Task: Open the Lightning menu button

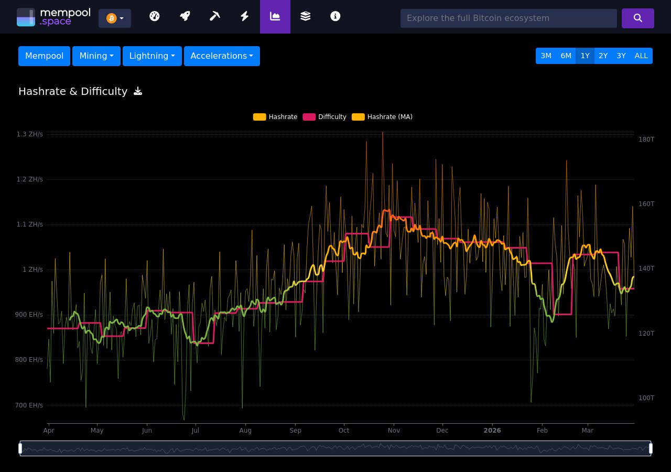Action: [152, 56]
